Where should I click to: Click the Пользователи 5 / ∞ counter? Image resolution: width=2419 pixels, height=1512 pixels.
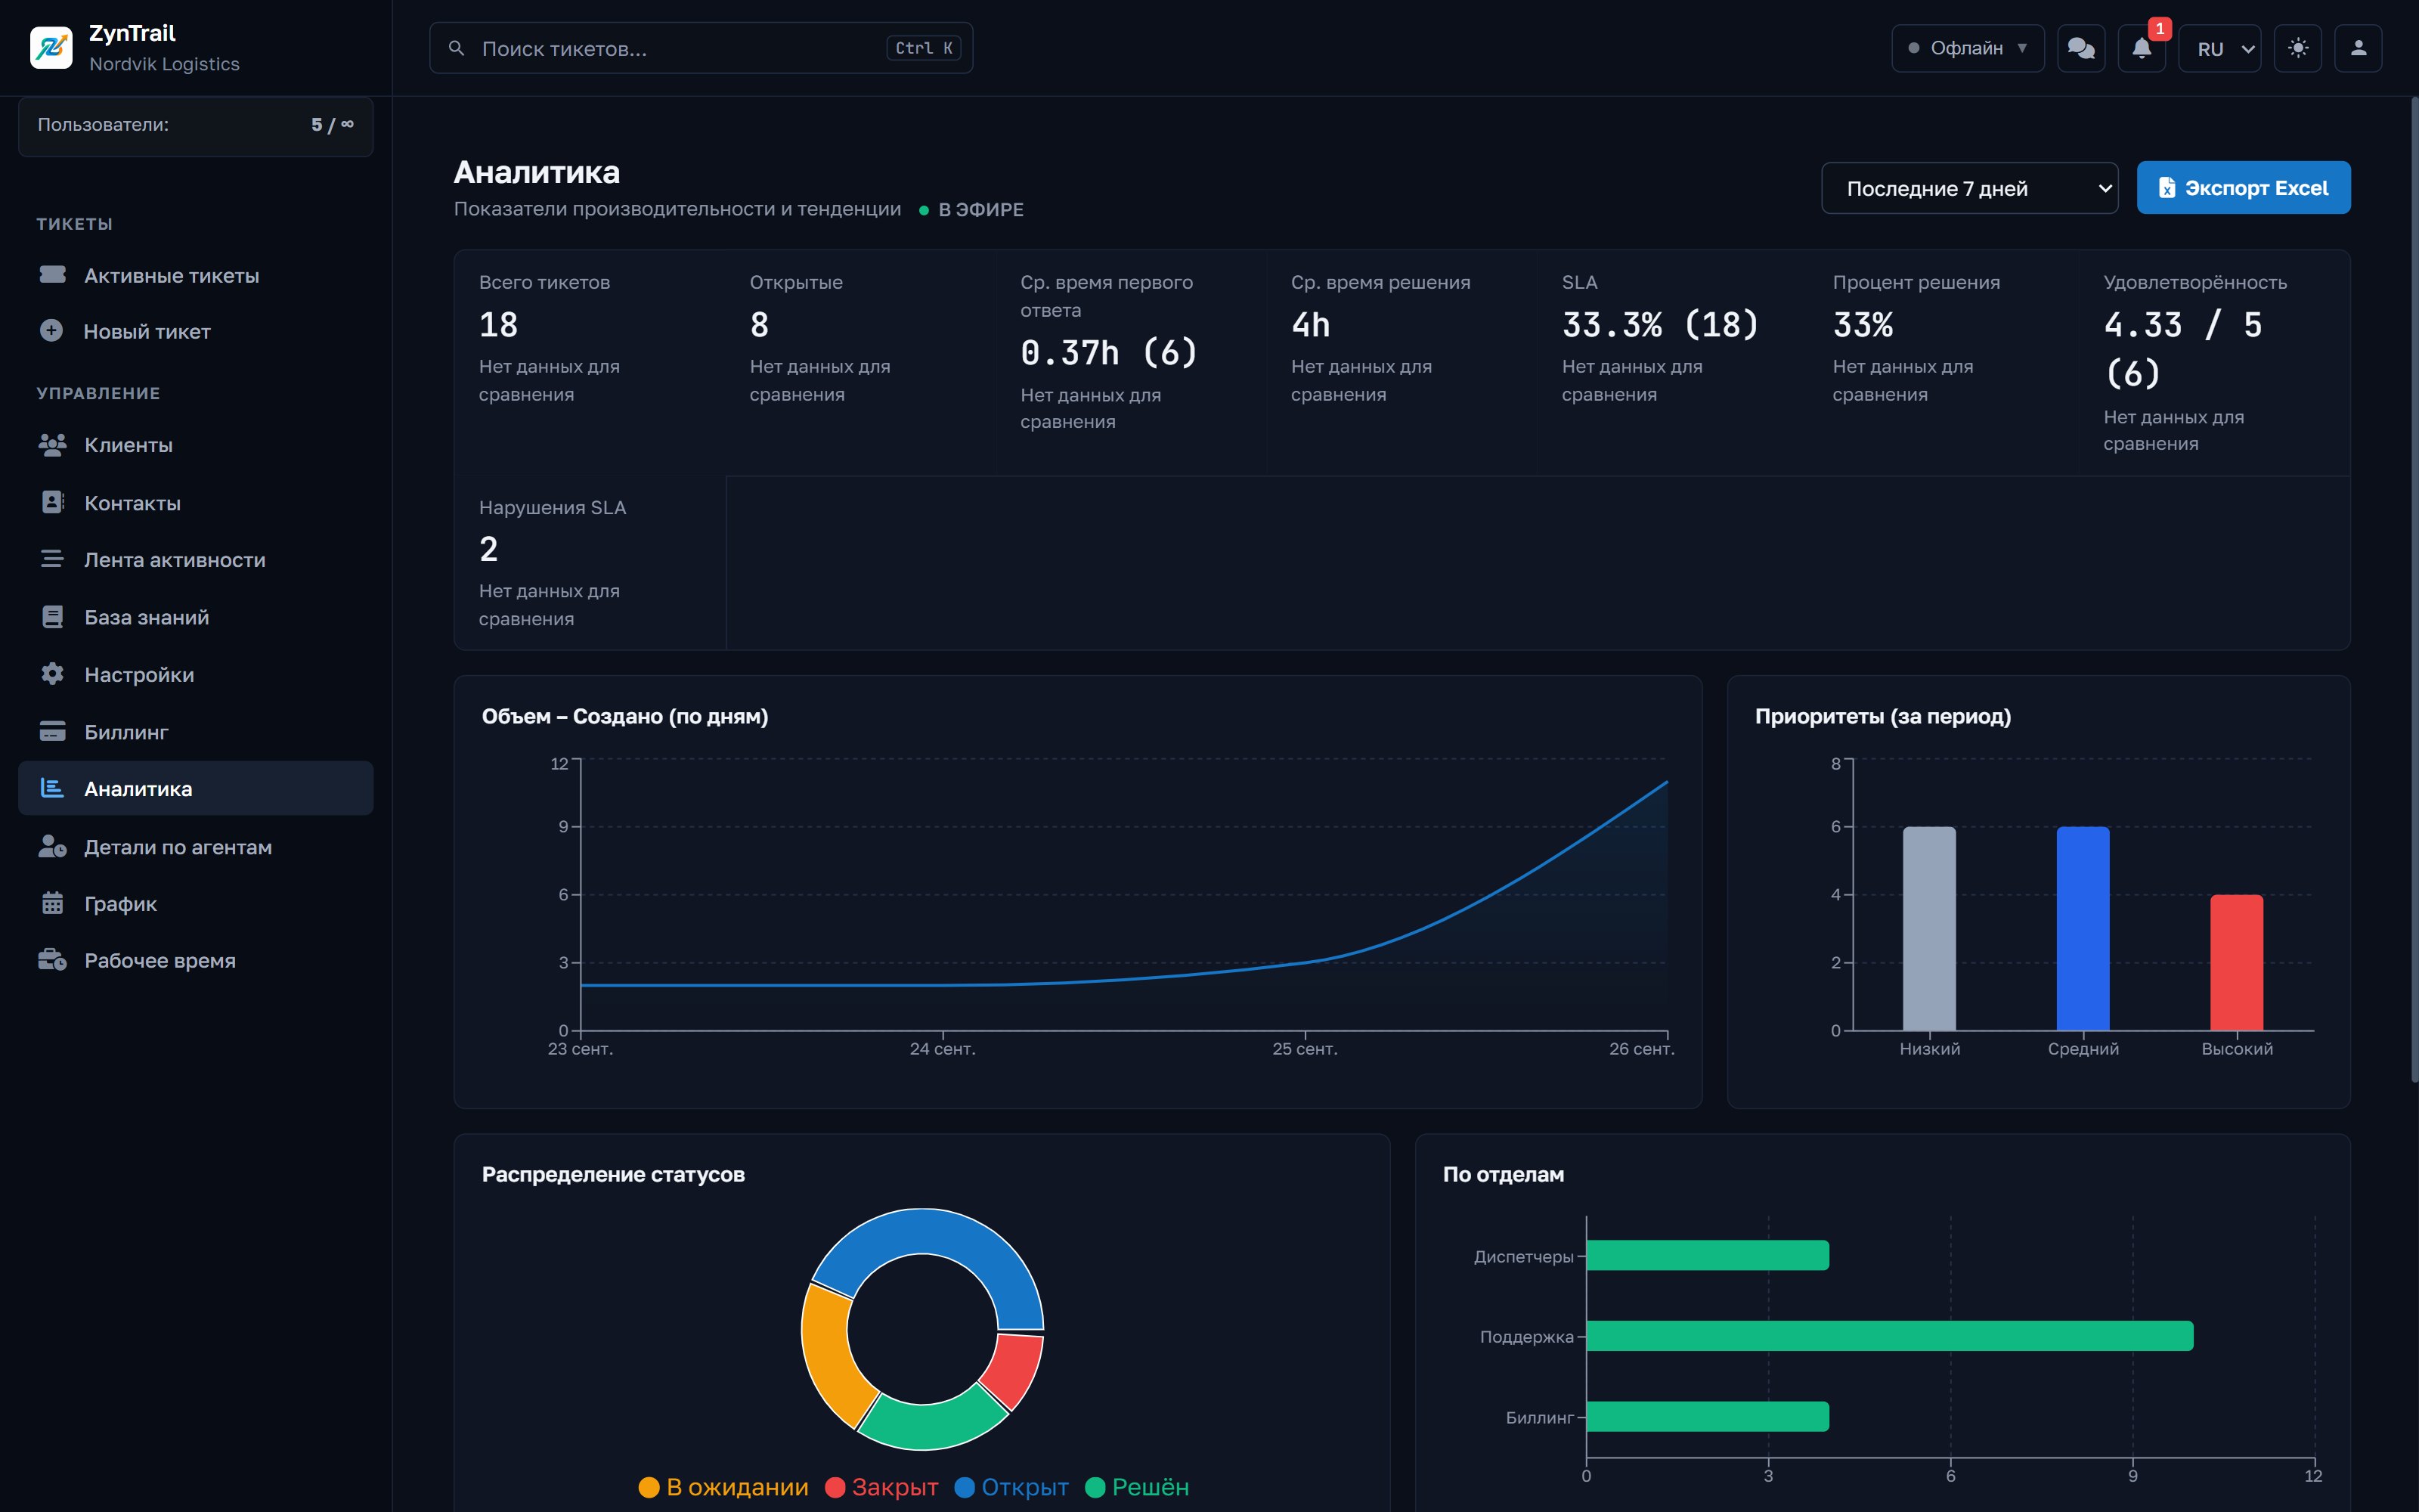(196, 125)
